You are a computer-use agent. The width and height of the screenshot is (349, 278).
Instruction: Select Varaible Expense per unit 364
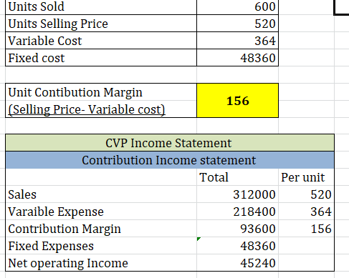[321, 212]
